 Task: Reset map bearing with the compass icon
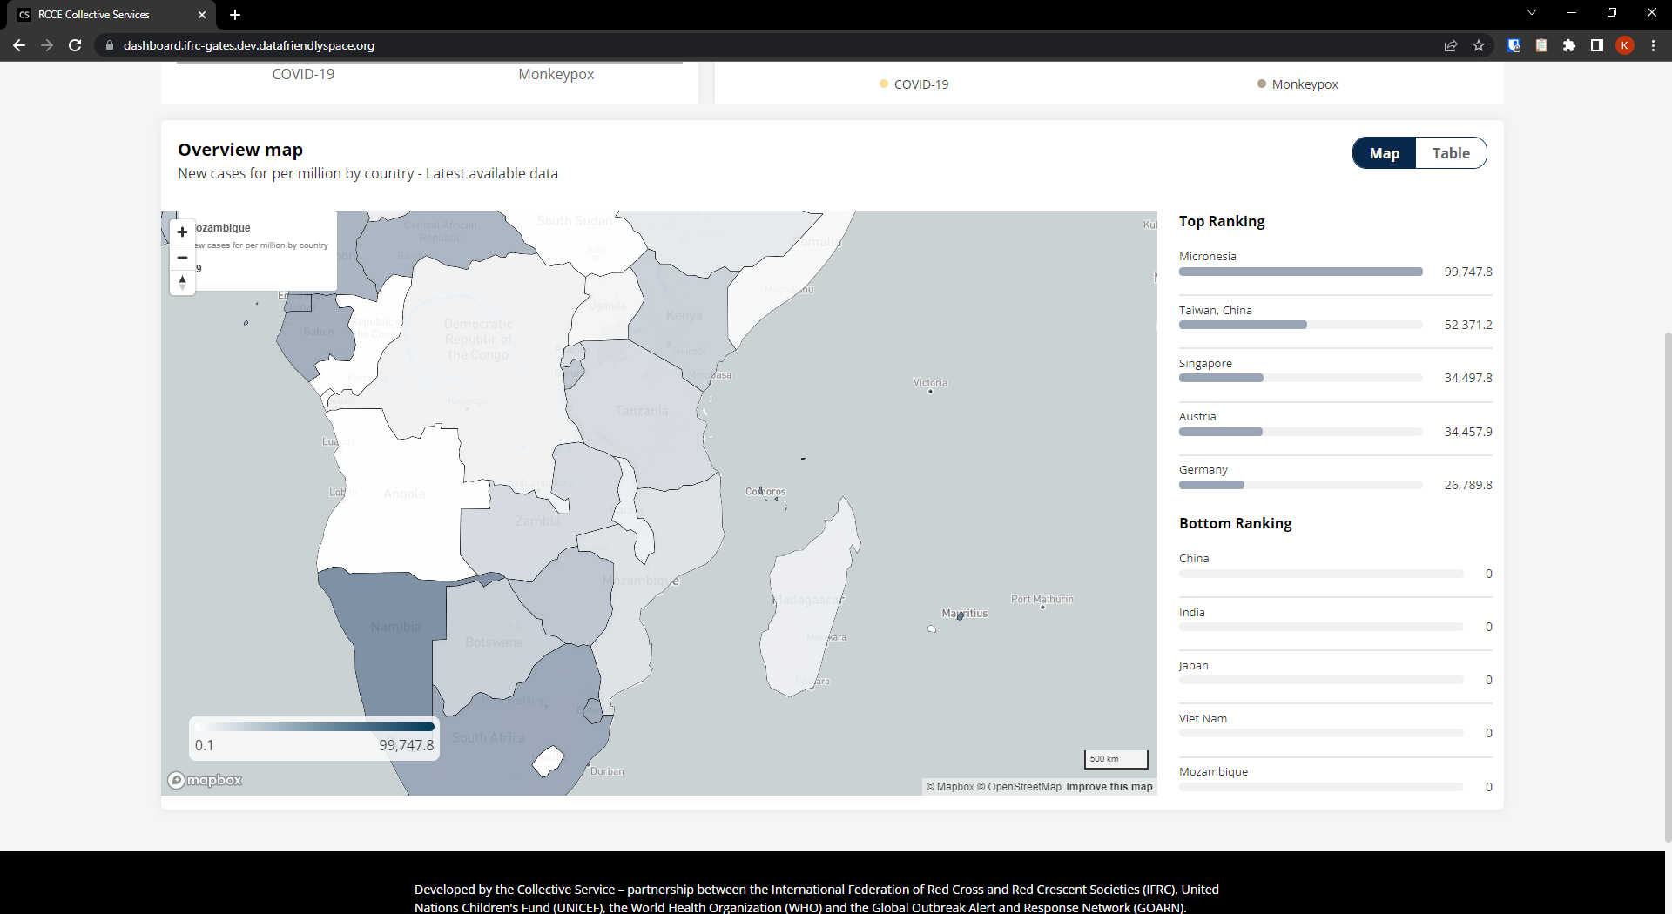pos(182,282)
